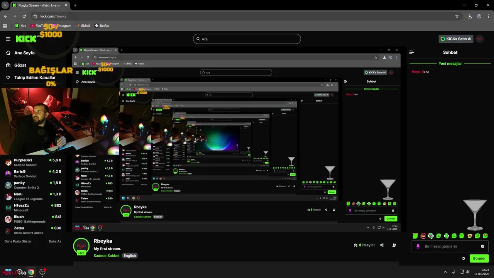Screen dimensions: 494x278
Task: Show hidden system tray icons
Action: point(445,272)
